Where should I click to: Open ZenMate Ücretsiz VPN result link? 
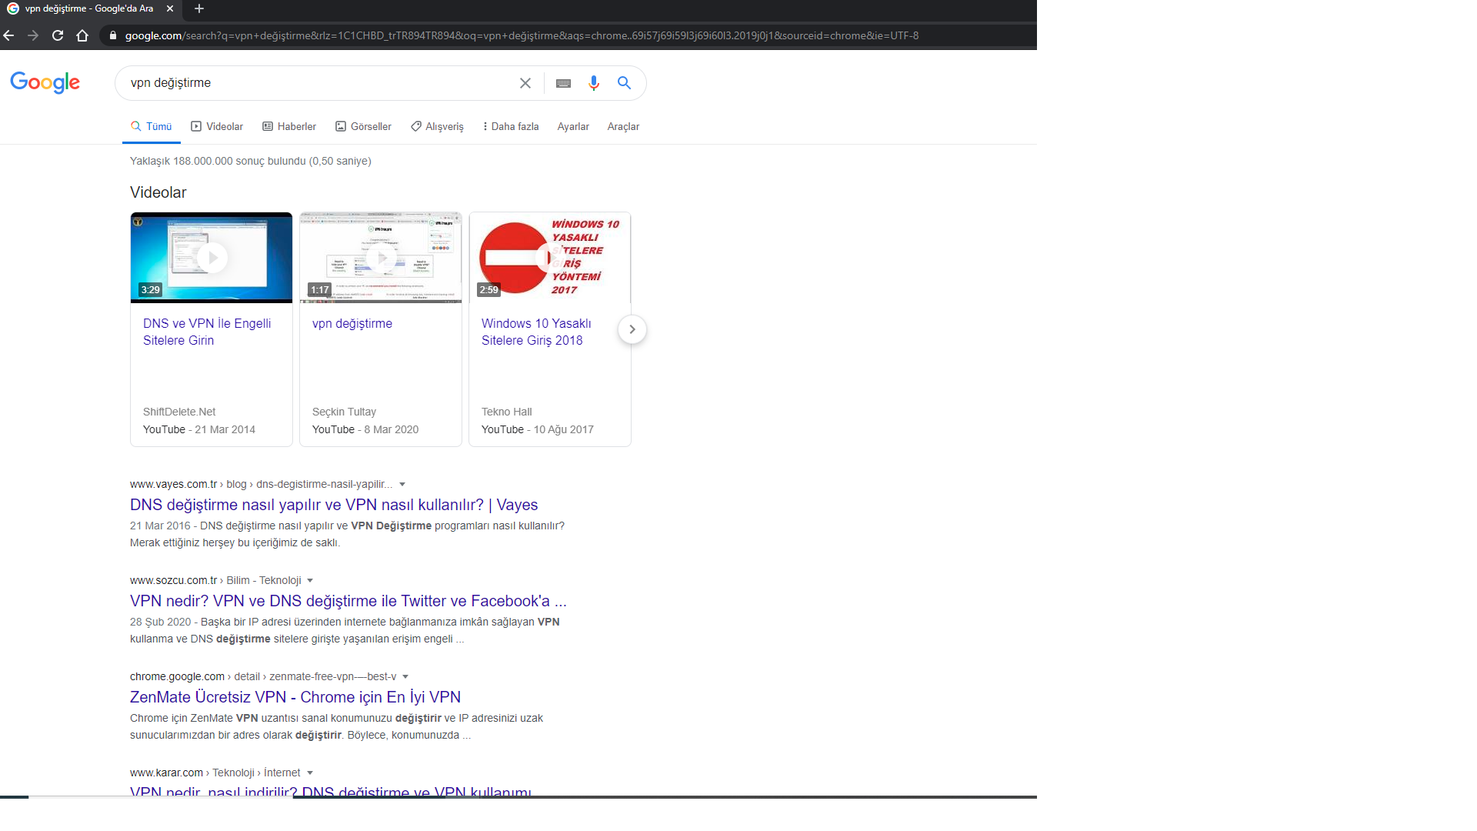295,697
